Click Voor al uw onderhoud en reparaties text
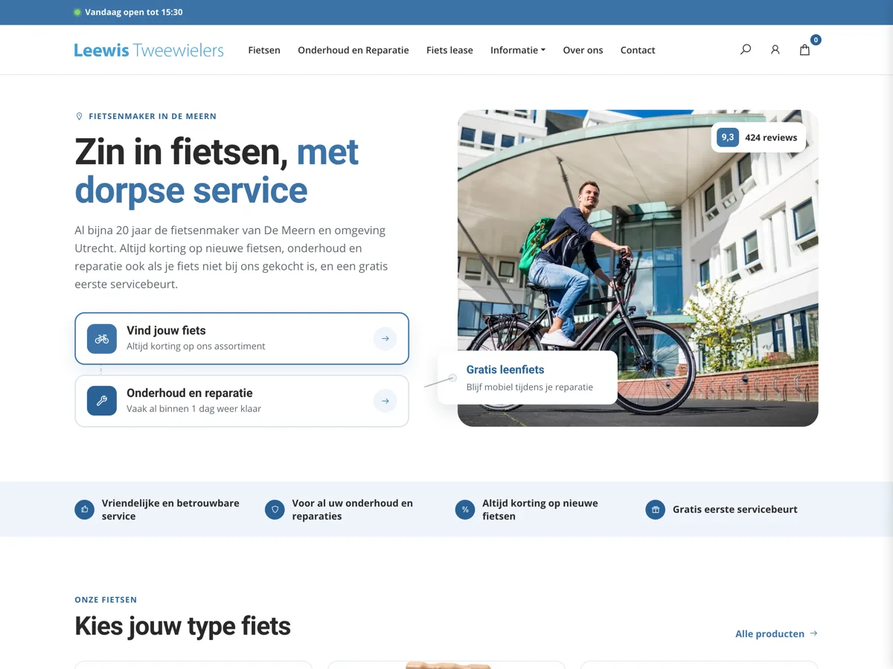The width and height of the screenshot is (893, 669). 352,510
